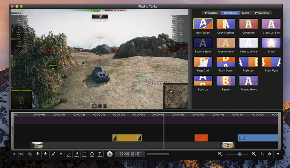Play the project preview
The image size is (290, 168).
[110, 154]
